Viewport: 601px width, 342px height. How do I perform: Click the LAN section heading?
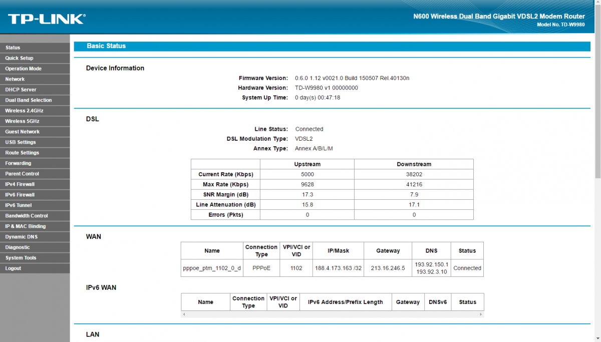(x=93, y=334)
